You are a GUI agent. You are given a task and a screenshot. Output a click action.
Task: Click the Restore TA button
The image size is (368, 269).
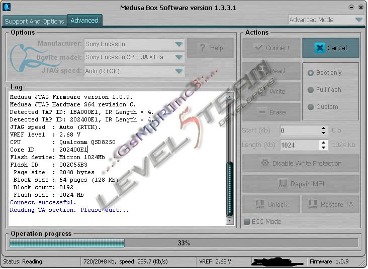tap(330, 204)
